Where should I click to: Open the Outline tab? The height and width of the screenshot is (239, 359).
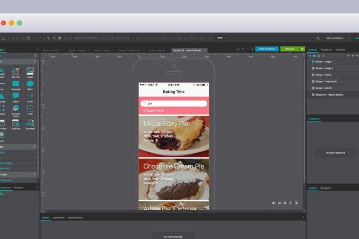312,188
